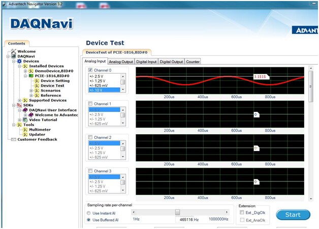Image resolution: width=319 pixels, height=229 pixels.
Task: Click the Customer Feedback envelope icon
Action: [x=13, y=139]
